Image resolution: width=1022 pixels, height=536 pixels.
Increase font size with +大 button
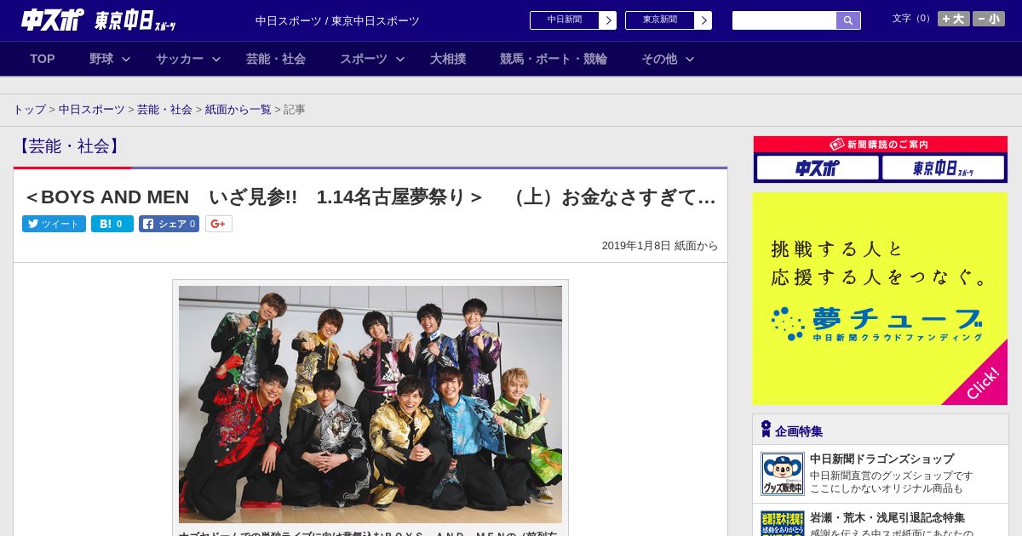pos(954,19)
